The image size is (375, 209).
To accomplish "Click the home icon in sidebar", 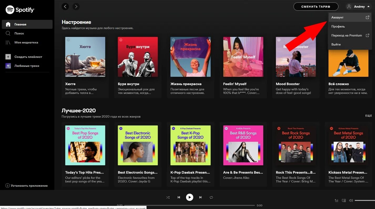I will pos(8,24).
